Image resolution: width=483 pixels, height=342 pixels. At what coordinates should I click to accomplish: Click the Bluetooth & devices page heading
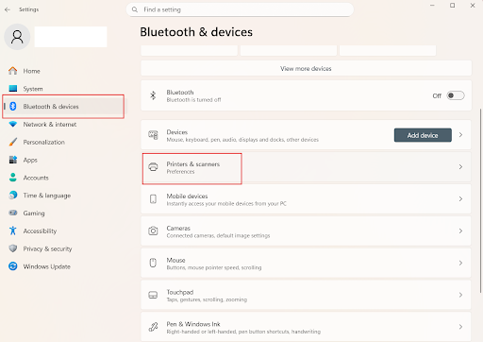[196, 32]
